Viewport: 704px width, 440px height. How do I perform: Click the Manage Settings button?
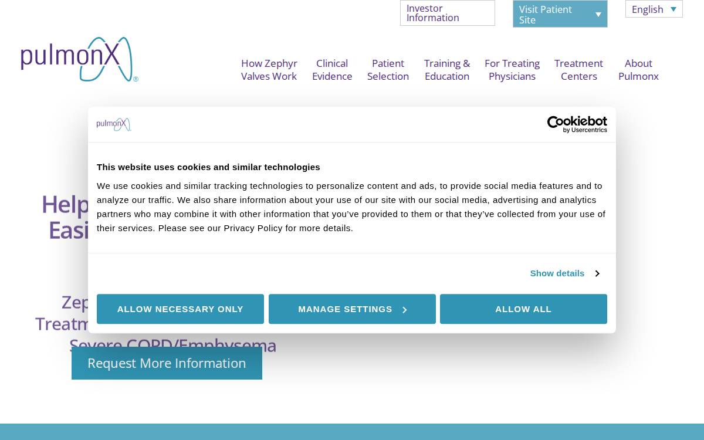[352, 309]
